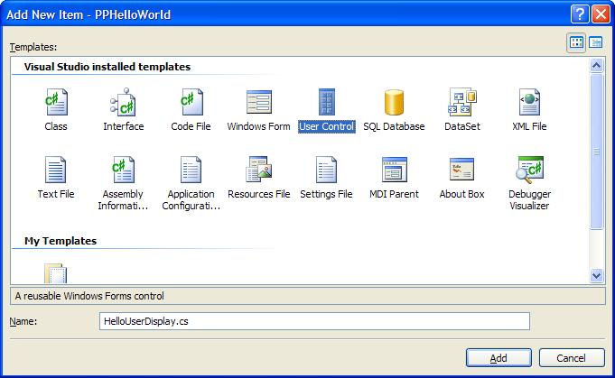615x378 pixels.
Task: Click the "Class" label text
Action: 56,126
